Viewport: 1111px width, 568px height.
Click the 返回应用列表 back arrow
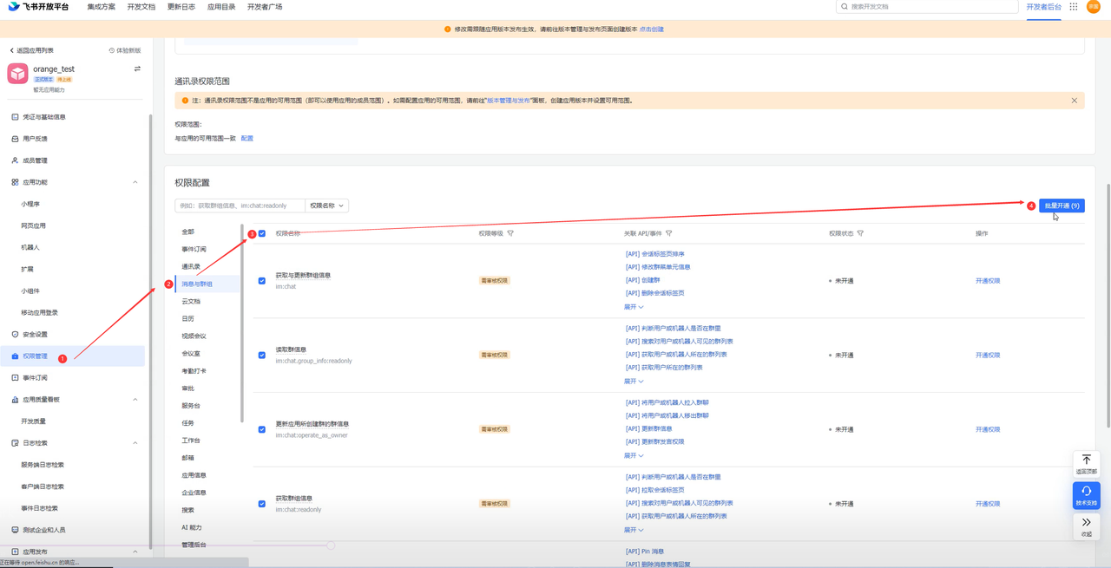point(11,50)
